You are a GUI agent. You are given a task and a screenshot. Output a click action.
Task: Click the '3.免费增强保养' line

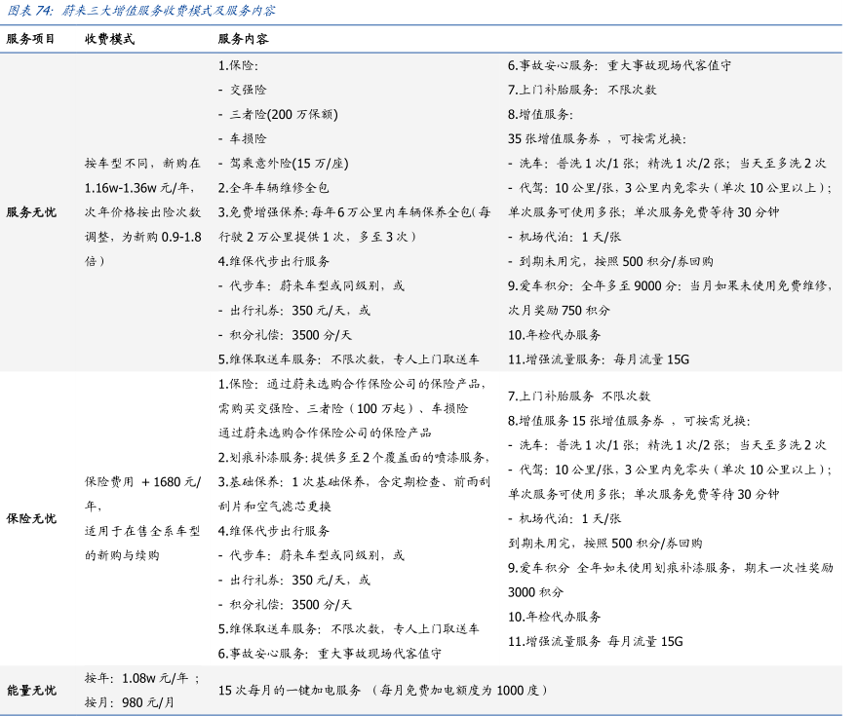[x=354, y=212]
